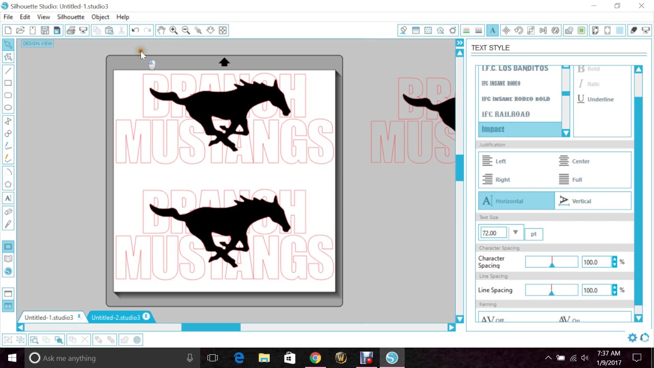Viewport: 654px width, 368px height.
Task: Adjust Line Spacing stepper arrows
Action: [x=615, y=290]
